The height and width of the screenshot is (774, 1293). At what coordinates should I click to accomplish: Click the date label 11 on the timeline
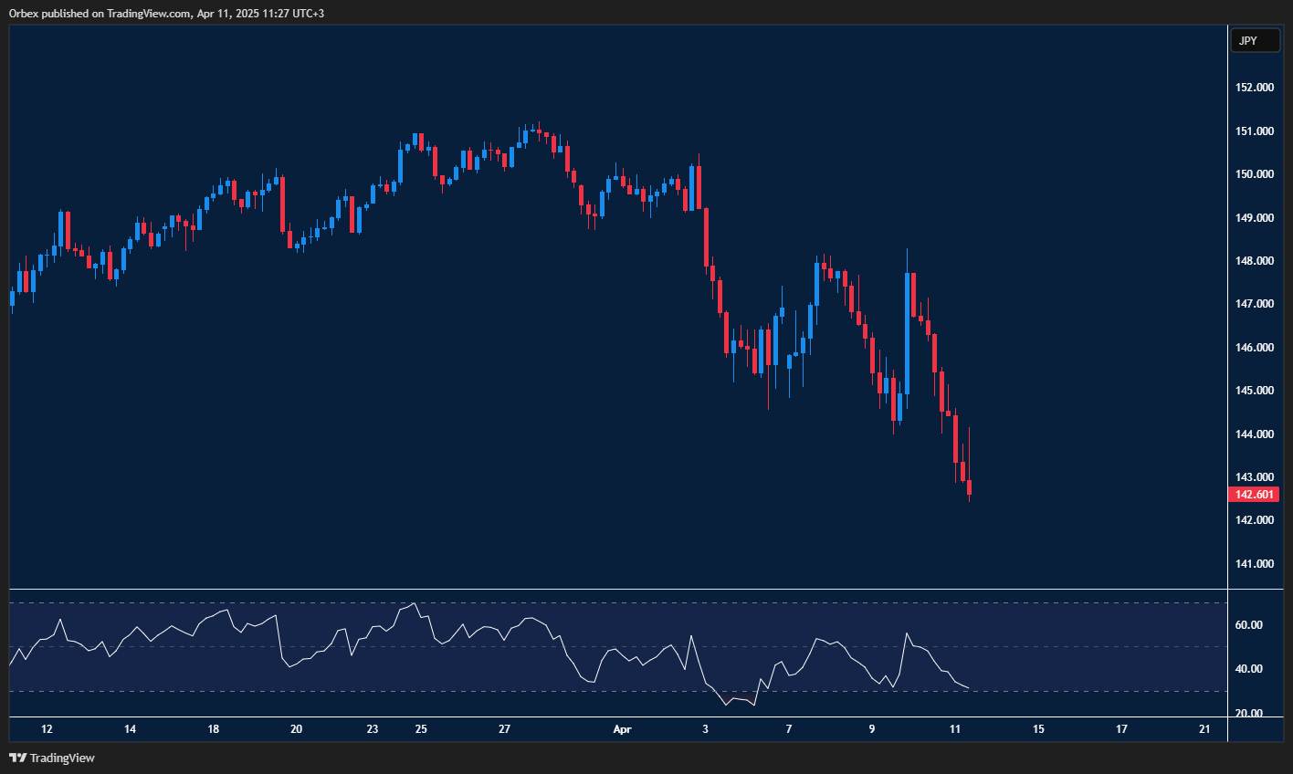(x=955, y=729)
